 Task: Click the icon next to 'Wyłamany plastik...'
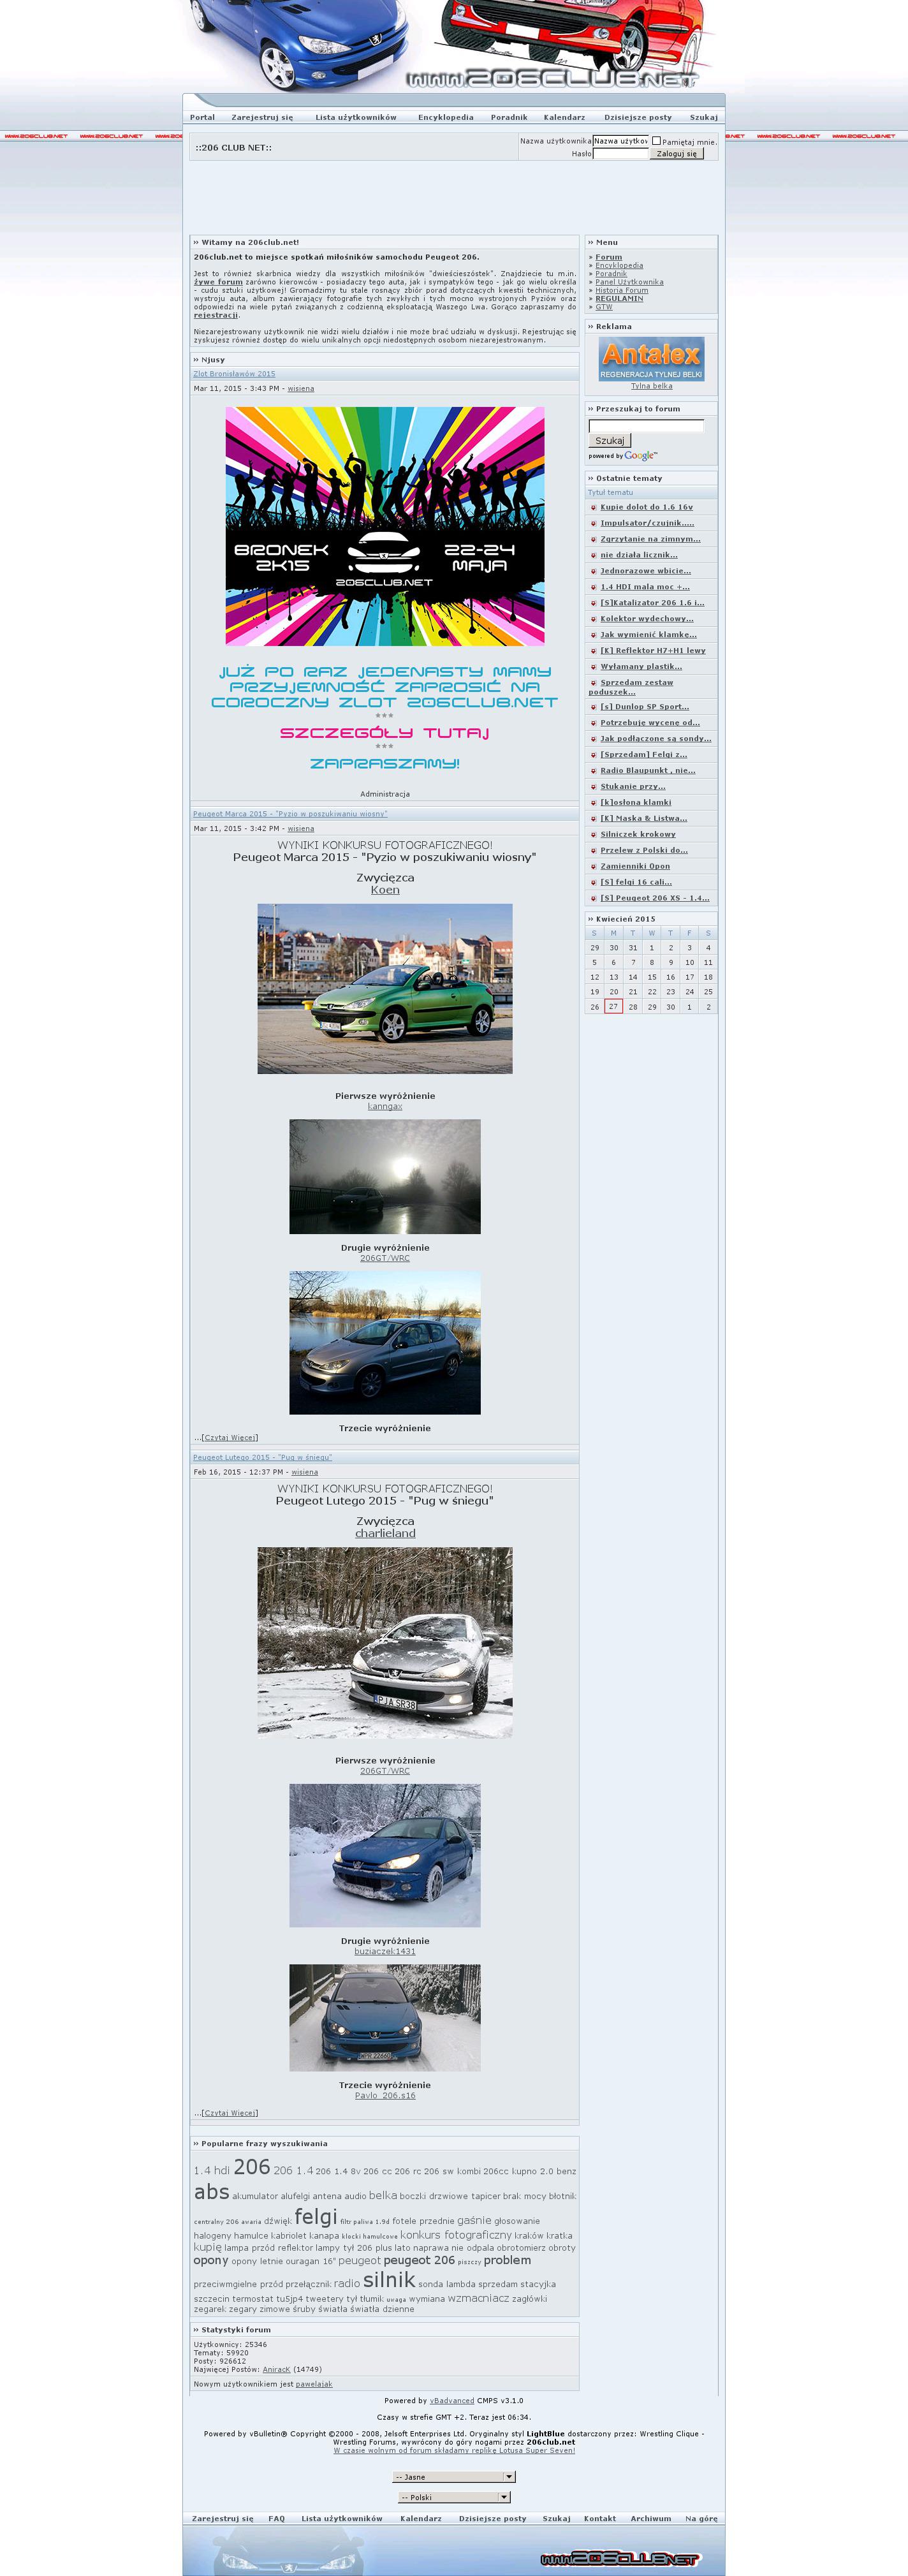pyautogui.click(x=593, y=667)
